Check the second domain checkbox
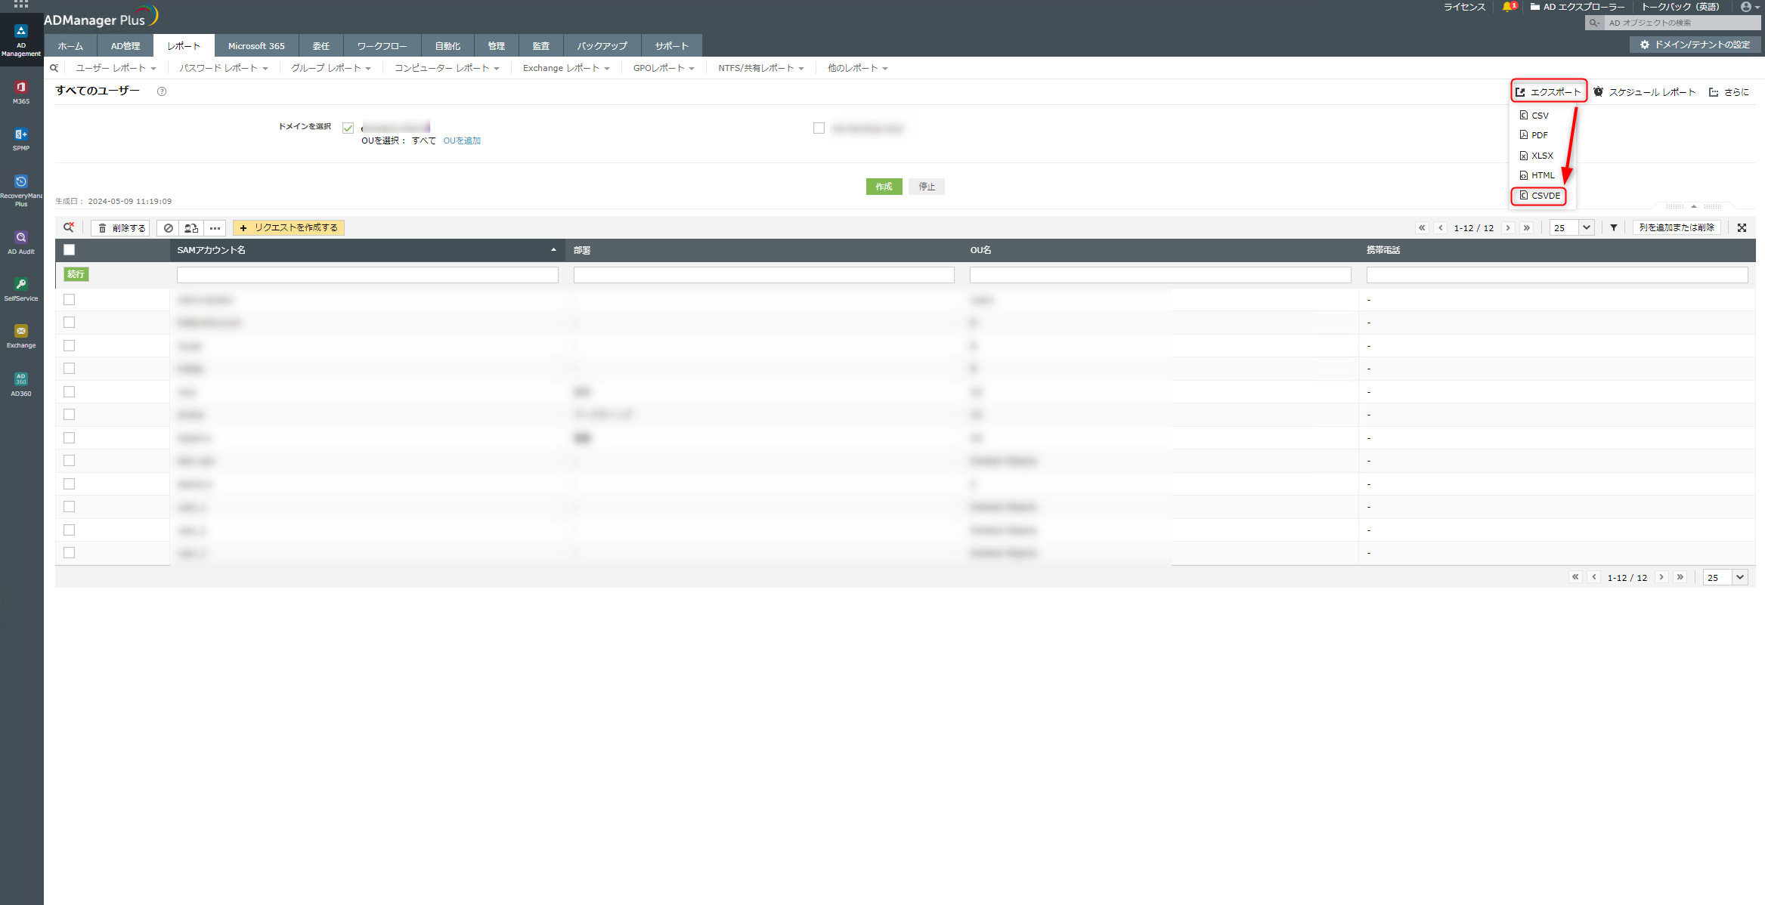This screenshot has width=1765, height=905. pos(819,128)
